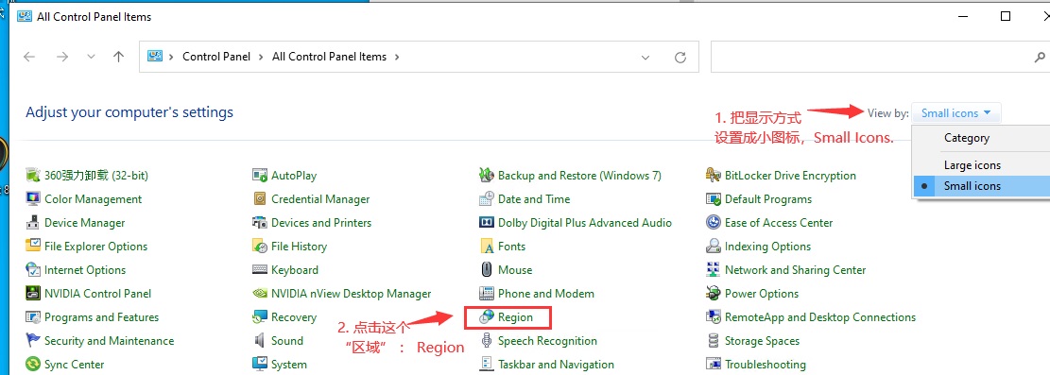The height and width of the screenshot is (375, 1050).
Task: Click the Dolby Digital Plus icon
Action: (x=487, y=222)
